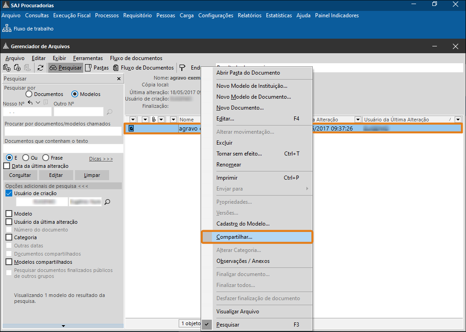Collapse Opções adicionais de pesquisa section

[46, 186]
